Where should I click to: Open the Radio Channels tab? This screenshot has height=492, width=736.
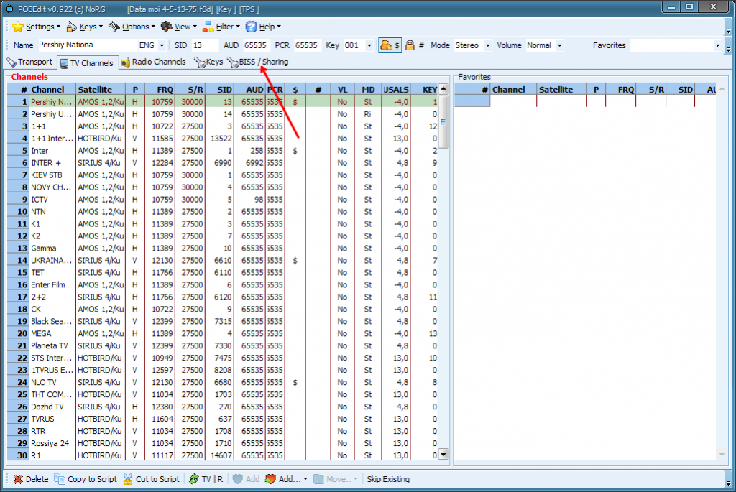point(154,62)
